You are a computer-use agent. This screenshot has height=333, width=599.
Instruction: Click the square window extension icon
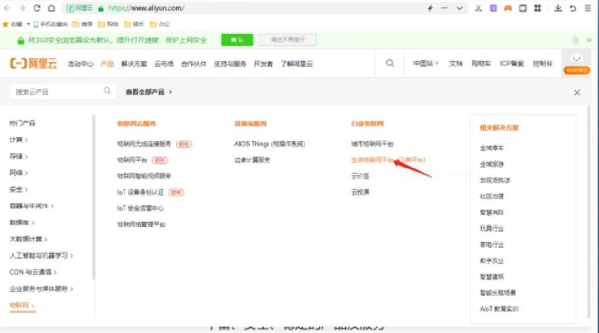tap(522, 8)
